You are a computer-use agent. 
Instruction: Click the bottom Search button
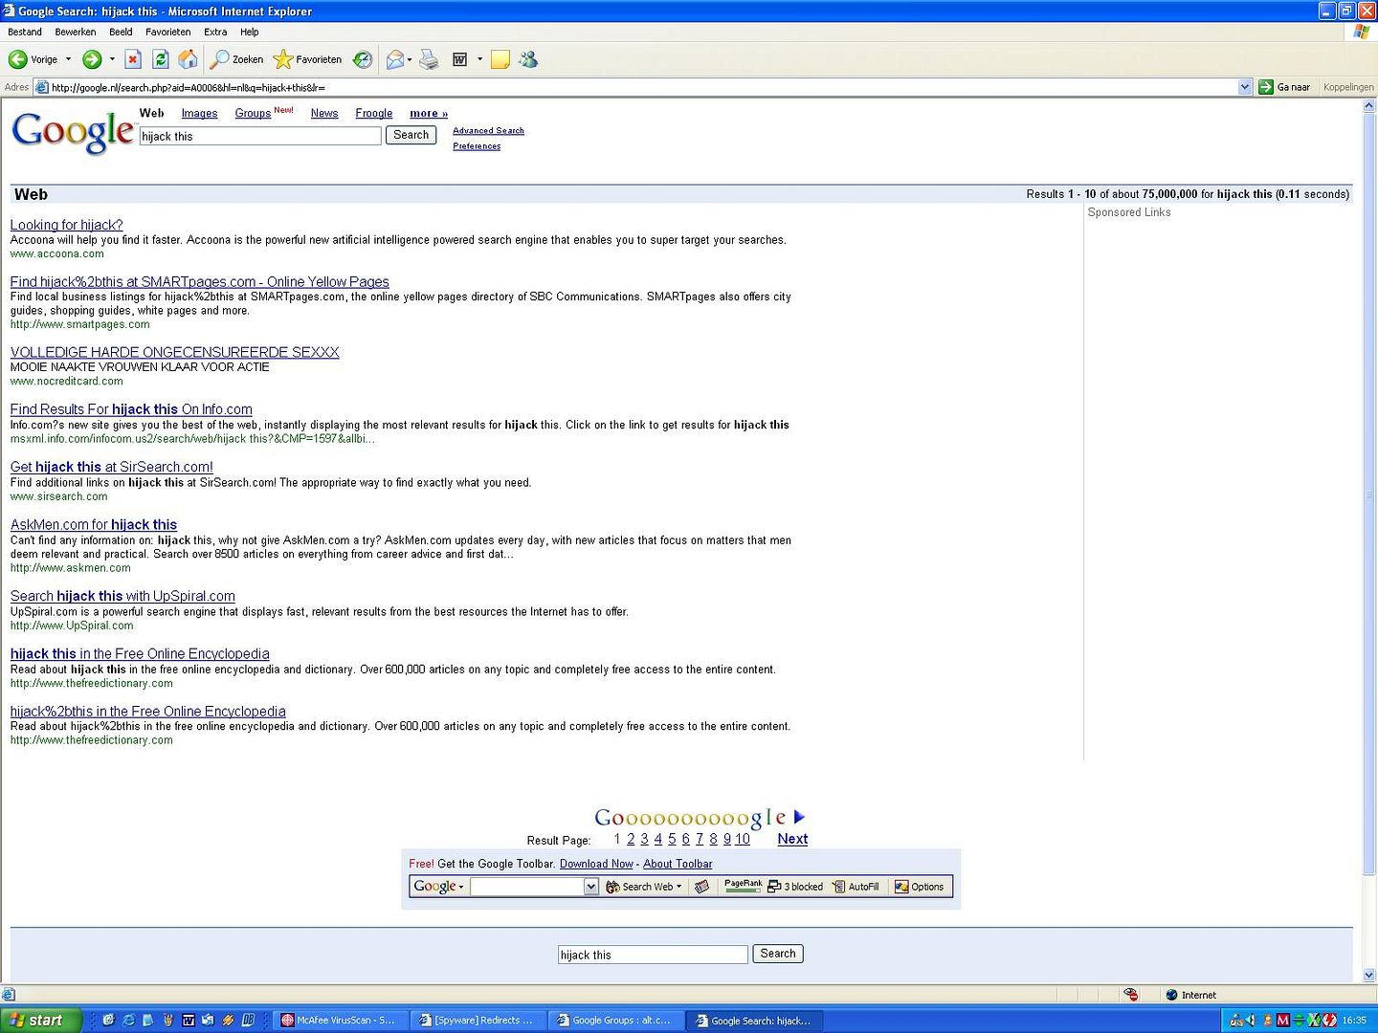[x=778, y=954]
